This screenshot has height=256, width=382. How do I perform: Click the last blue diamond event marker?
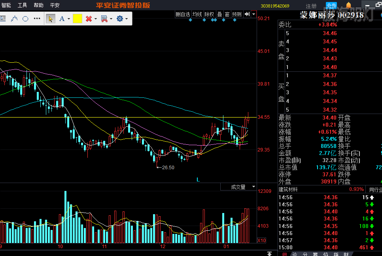tap(234, 20)
